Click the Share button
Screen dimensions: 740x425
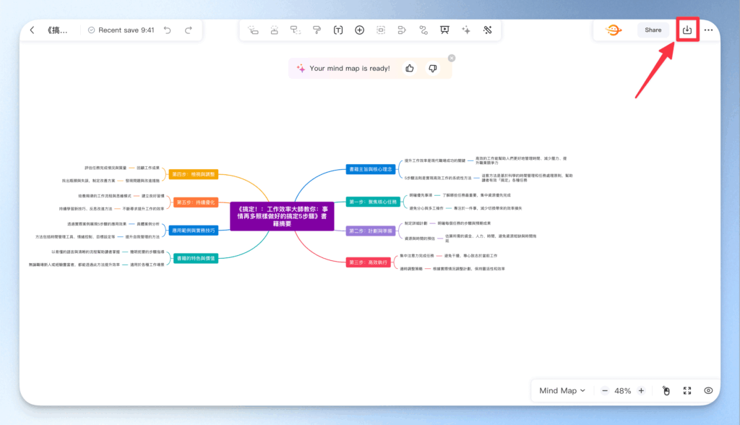653,30
